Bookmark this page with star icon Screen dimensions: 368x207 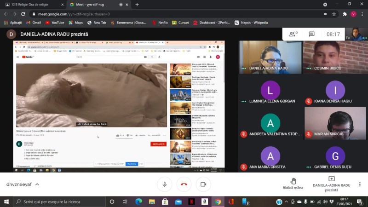pos(334,14)
